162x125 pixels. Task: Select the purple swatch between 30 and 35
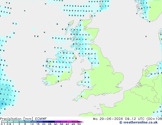(x=57, y=122)
